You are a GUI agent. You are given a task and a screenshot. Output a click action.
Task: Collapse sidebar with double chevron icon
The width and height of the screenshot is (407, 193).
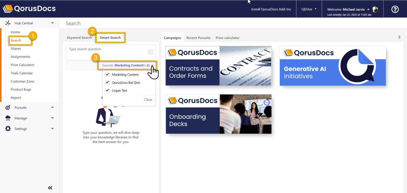[50, 188]
